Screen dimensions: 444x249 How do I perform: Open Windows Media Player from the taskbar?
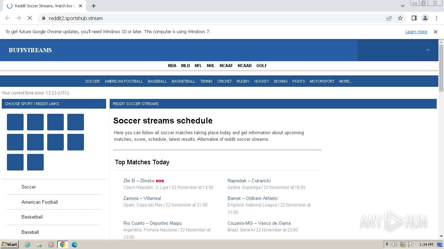51,245
